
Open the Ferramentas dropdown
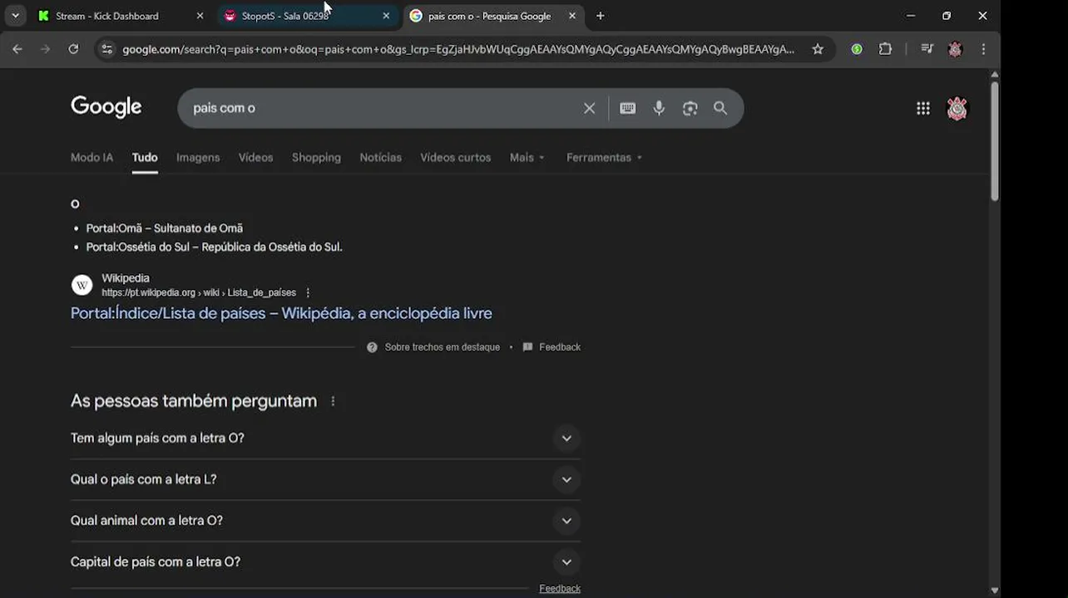pos(604,157)
